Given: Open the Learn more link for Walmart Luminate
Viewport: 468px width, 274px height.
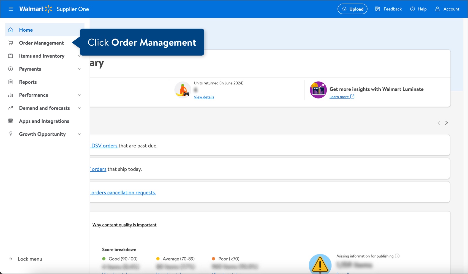Looking at the screenshot, I should pyautogui.click(x=340, y=97).
